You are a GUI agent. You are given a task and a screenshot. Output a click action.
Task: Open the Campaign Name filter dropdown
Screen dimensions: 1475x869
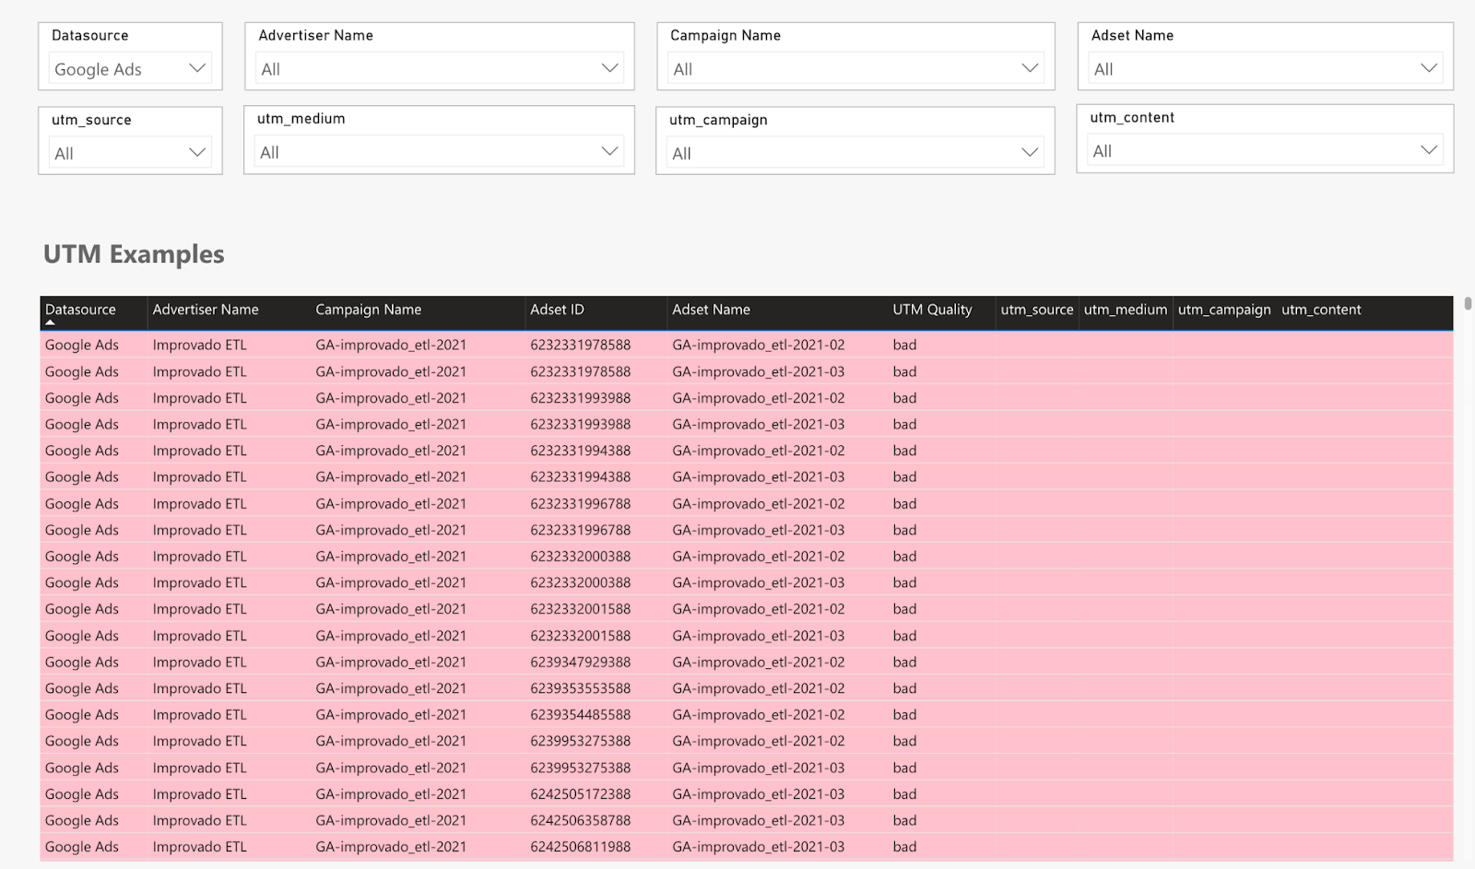click(855, 69)
